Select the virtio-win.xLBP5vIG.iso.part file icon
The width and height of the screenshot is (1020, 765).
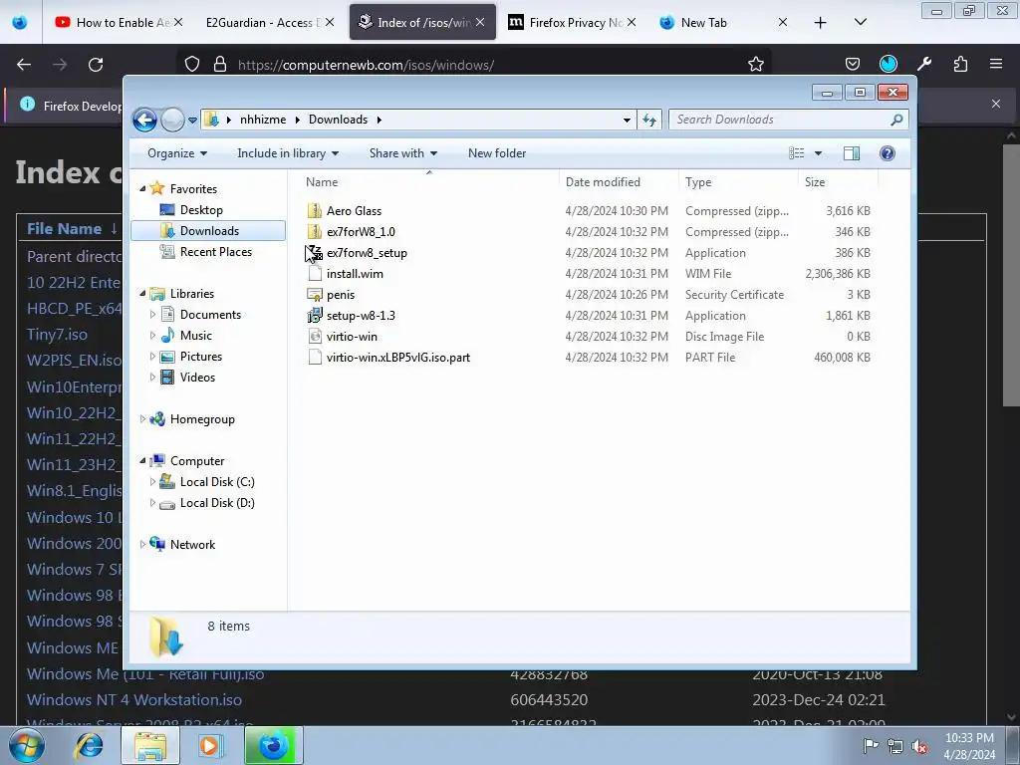(x=315, y=358)
